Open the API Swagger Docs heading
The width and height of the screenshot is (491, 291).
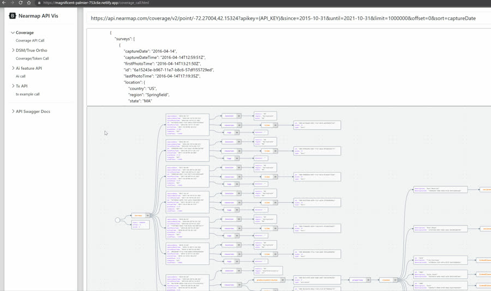33,111
